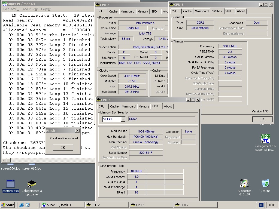Viewport: 279px width, 209px height.
Task: Open the Cestino recycle bin
Action: (265, 186)
